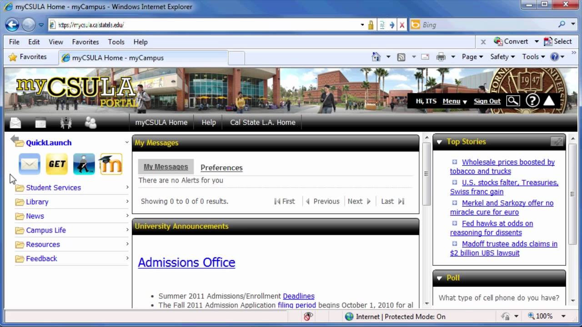
Task: Click the RSS feeds icon
Action: pyautogui.click(x=401, y=57)
